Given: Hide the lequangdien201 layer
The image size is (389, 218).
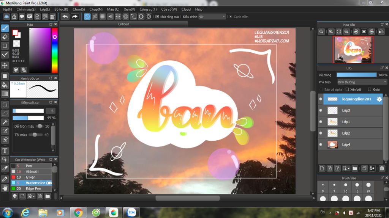Looking at the screenshot, I should pos(321,99).
